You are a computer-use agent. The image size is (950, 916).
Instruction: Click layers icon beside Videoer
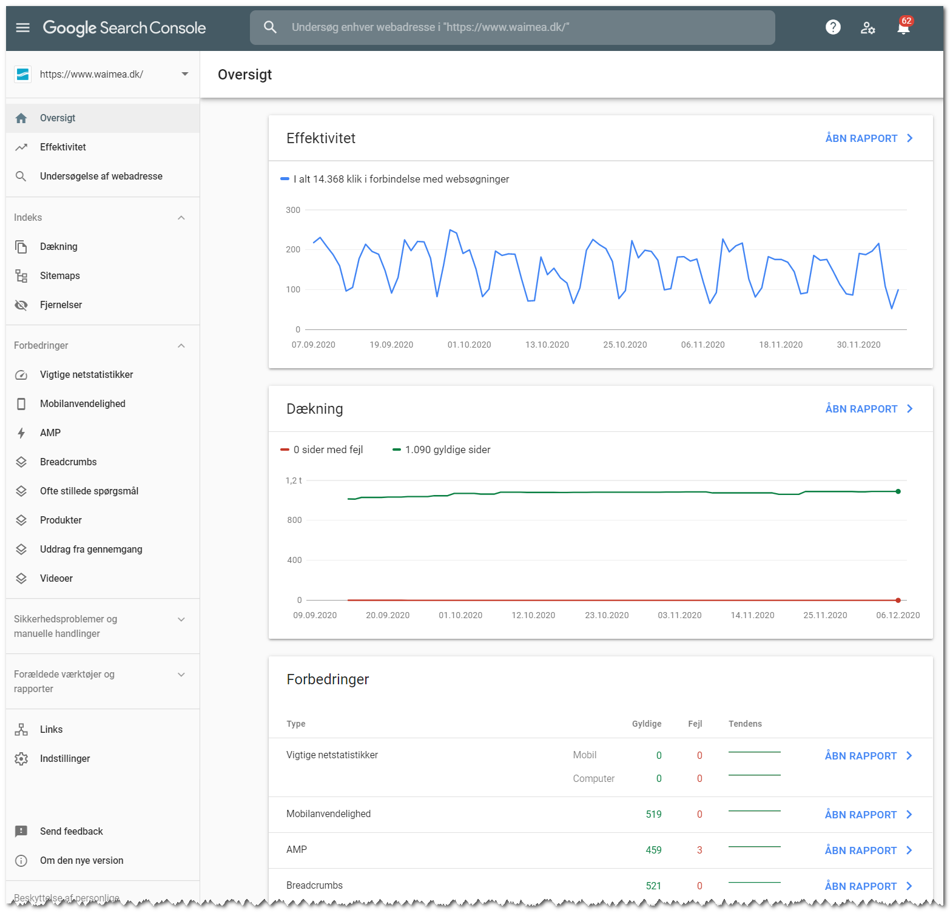(21, 579)
